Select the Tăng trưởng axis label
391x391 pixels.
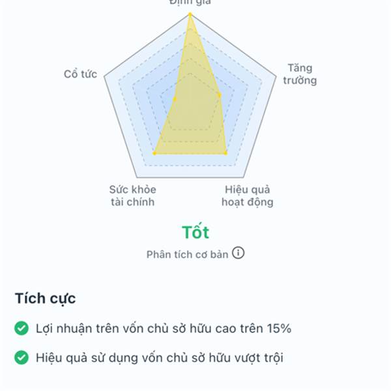[x=300, y=74]
